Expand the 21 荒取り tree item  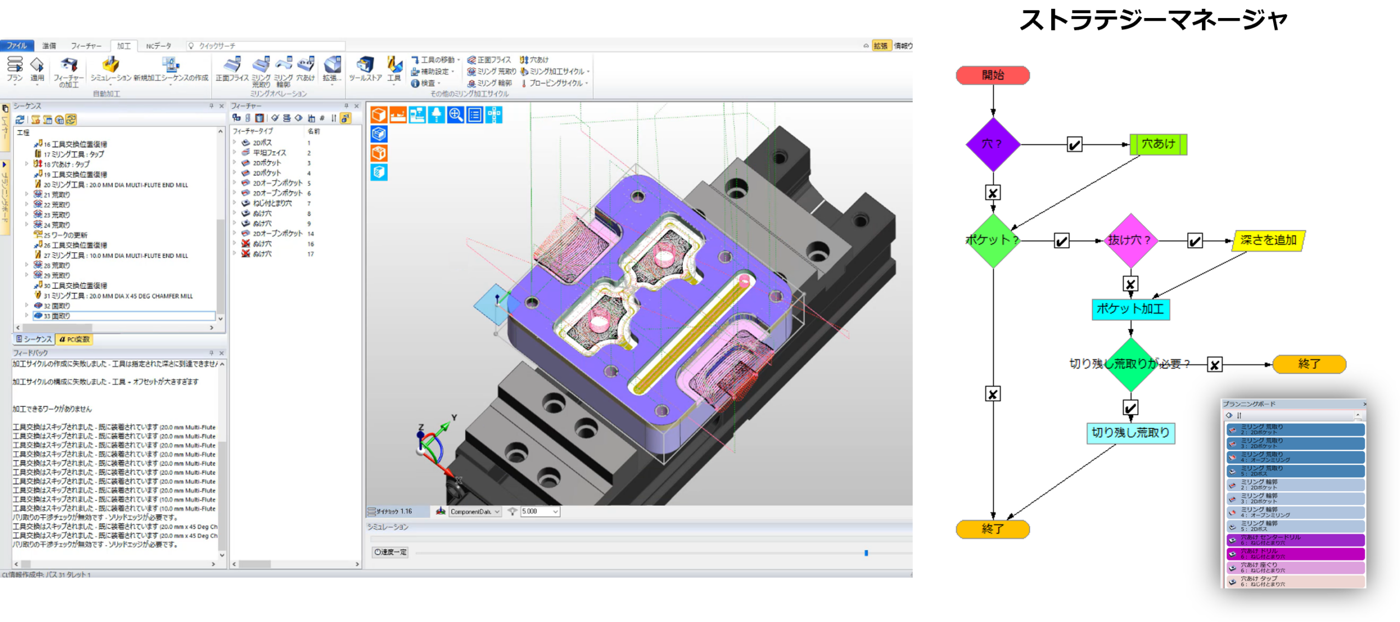click(27, 194)
